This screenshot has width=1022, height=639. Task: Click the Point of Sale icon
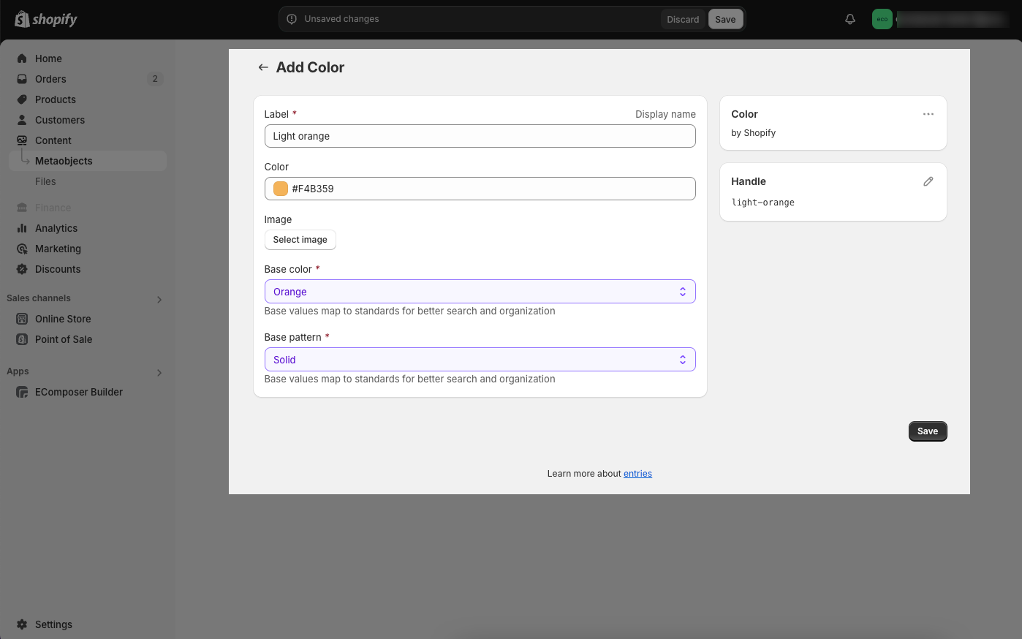click(x=22, y=339)
